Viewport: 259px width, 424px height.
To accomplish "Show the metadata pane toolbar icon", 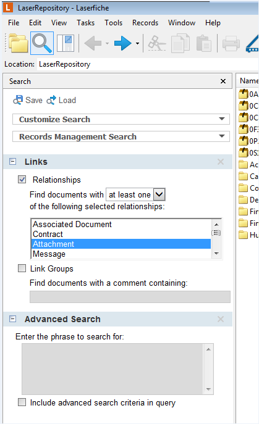I will (66, 43).
